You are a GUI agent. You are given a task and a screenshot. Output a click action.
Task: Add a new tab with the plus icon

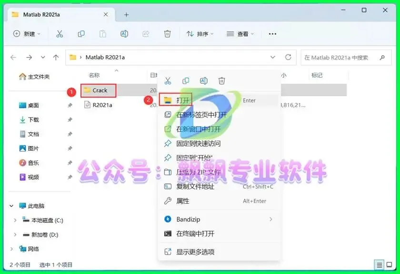(x=126, y=15)
